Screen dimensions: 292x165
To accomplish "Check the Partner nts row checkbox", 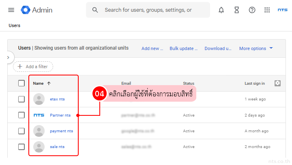I will point(21,115).
